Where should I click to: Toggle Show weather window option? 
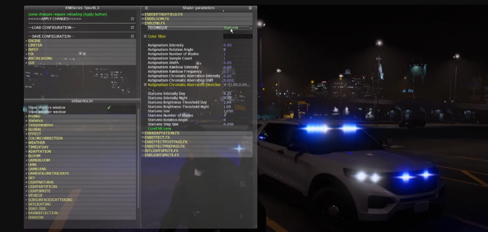109,112
